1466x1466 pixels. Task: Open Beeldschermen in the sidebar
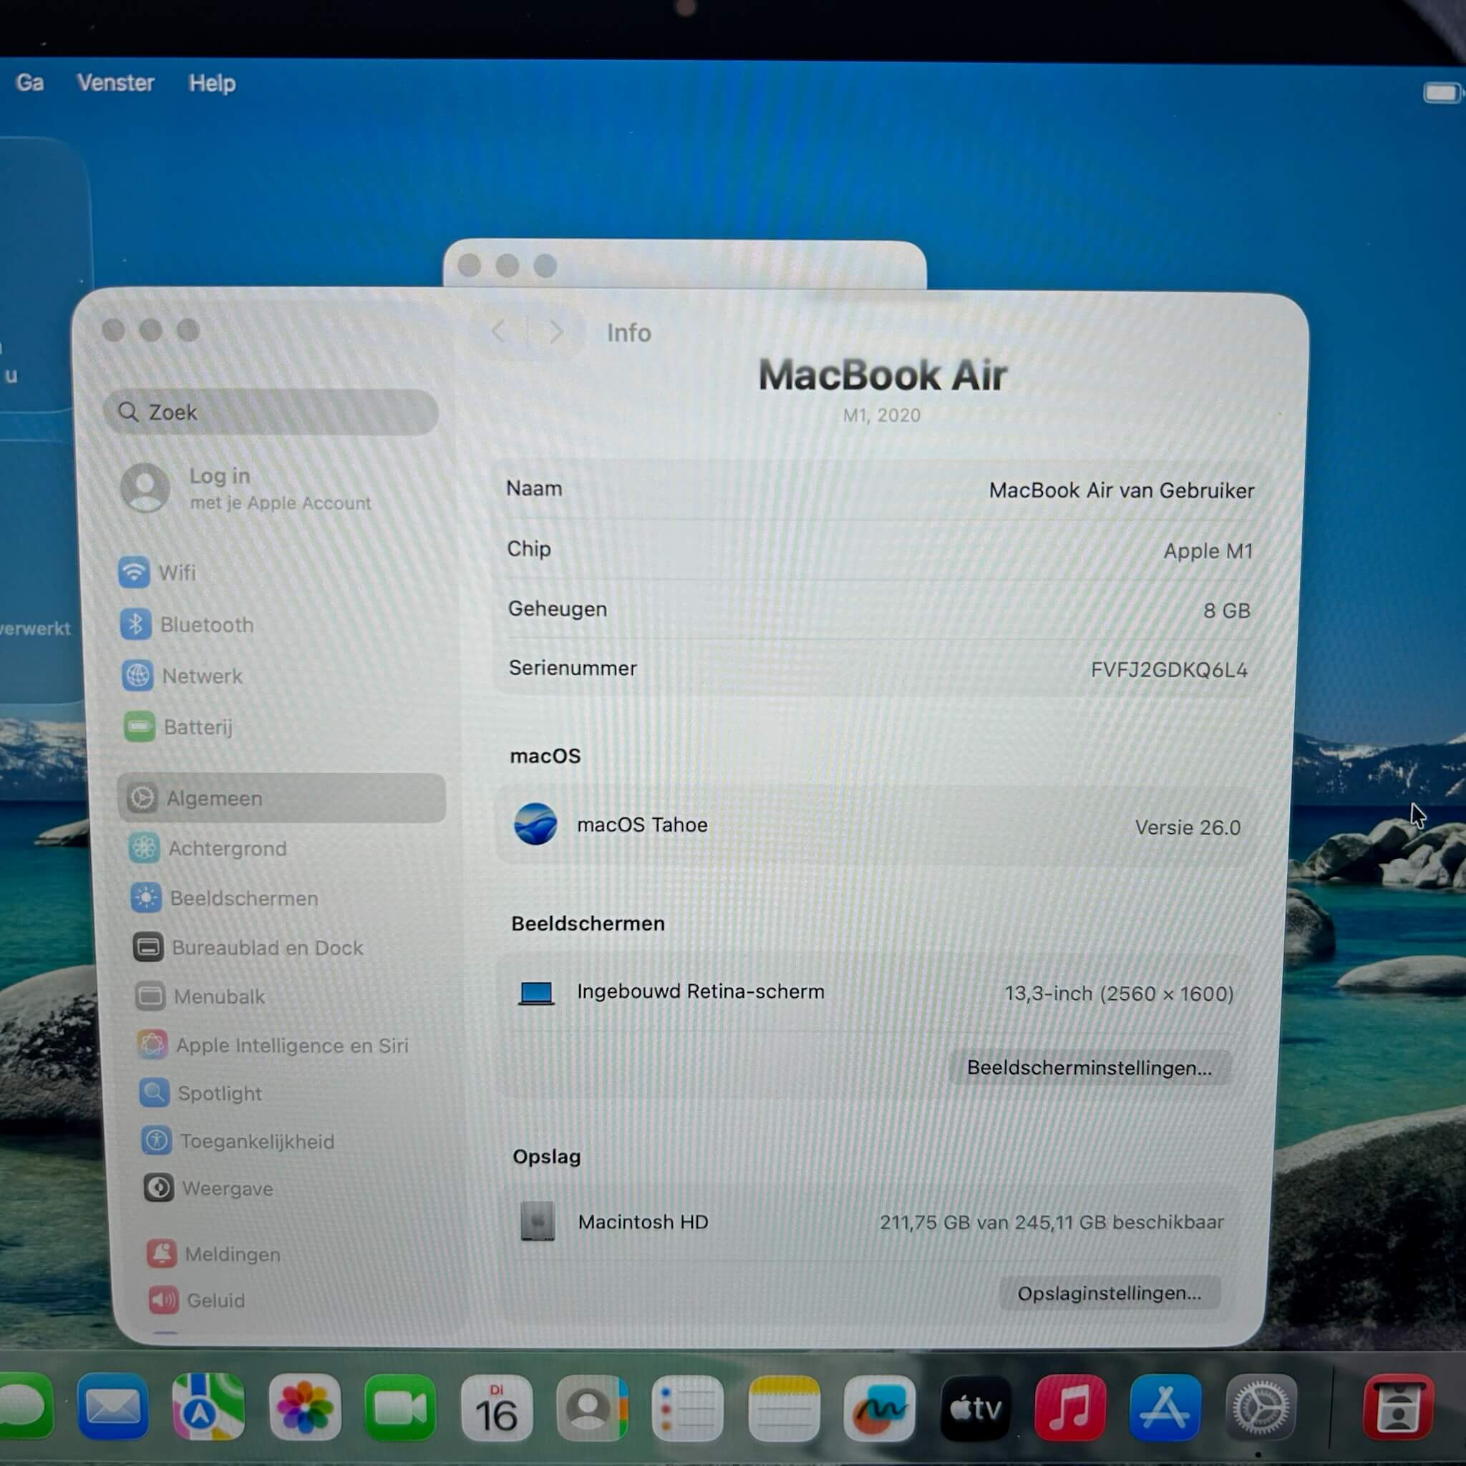[225, 898]
